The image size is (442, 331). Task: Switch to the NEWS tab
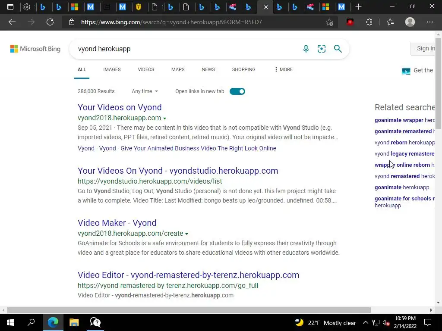[208, 69]
